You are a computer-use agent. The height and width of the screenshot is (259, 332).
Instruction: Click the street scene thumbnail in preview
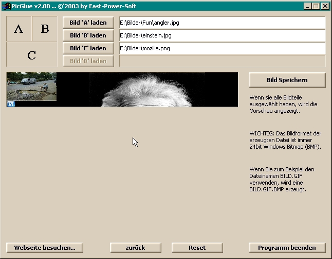31,86
